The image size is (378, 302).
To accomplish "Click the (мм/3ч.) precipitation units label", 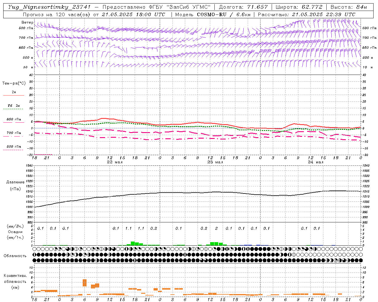I will pos(15,226).
